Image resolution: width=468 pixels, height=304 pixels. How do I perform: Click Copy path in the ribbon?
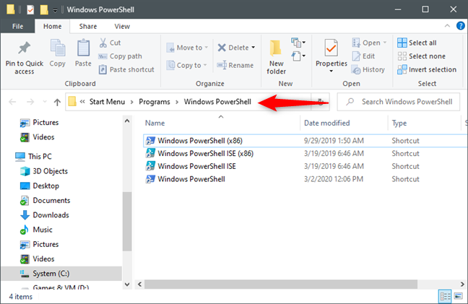click(x=121, y=56)
